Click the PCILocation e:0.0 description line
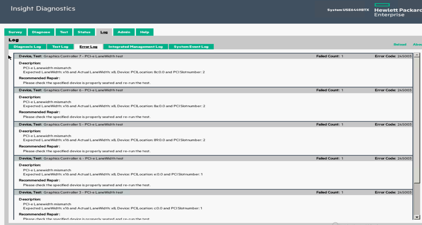 [113, 174]
